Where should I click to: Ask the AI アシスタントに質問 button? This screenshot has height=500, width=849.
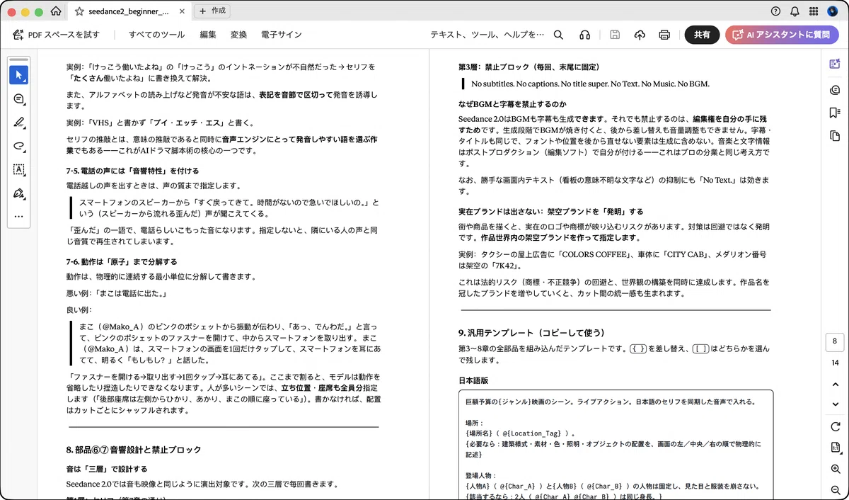[x=782, y=35]
